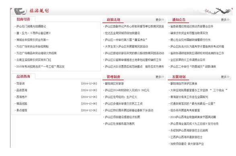This screenshot has height=156, width=236.
Task: Open notice 鹿心社会见中国邮政储蓄银行行长
Action: (x=191, y=40)
